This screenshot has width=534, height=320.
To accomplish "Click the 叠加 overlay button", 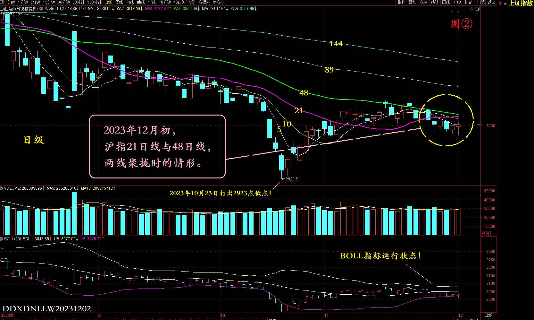I will point(413,2).
